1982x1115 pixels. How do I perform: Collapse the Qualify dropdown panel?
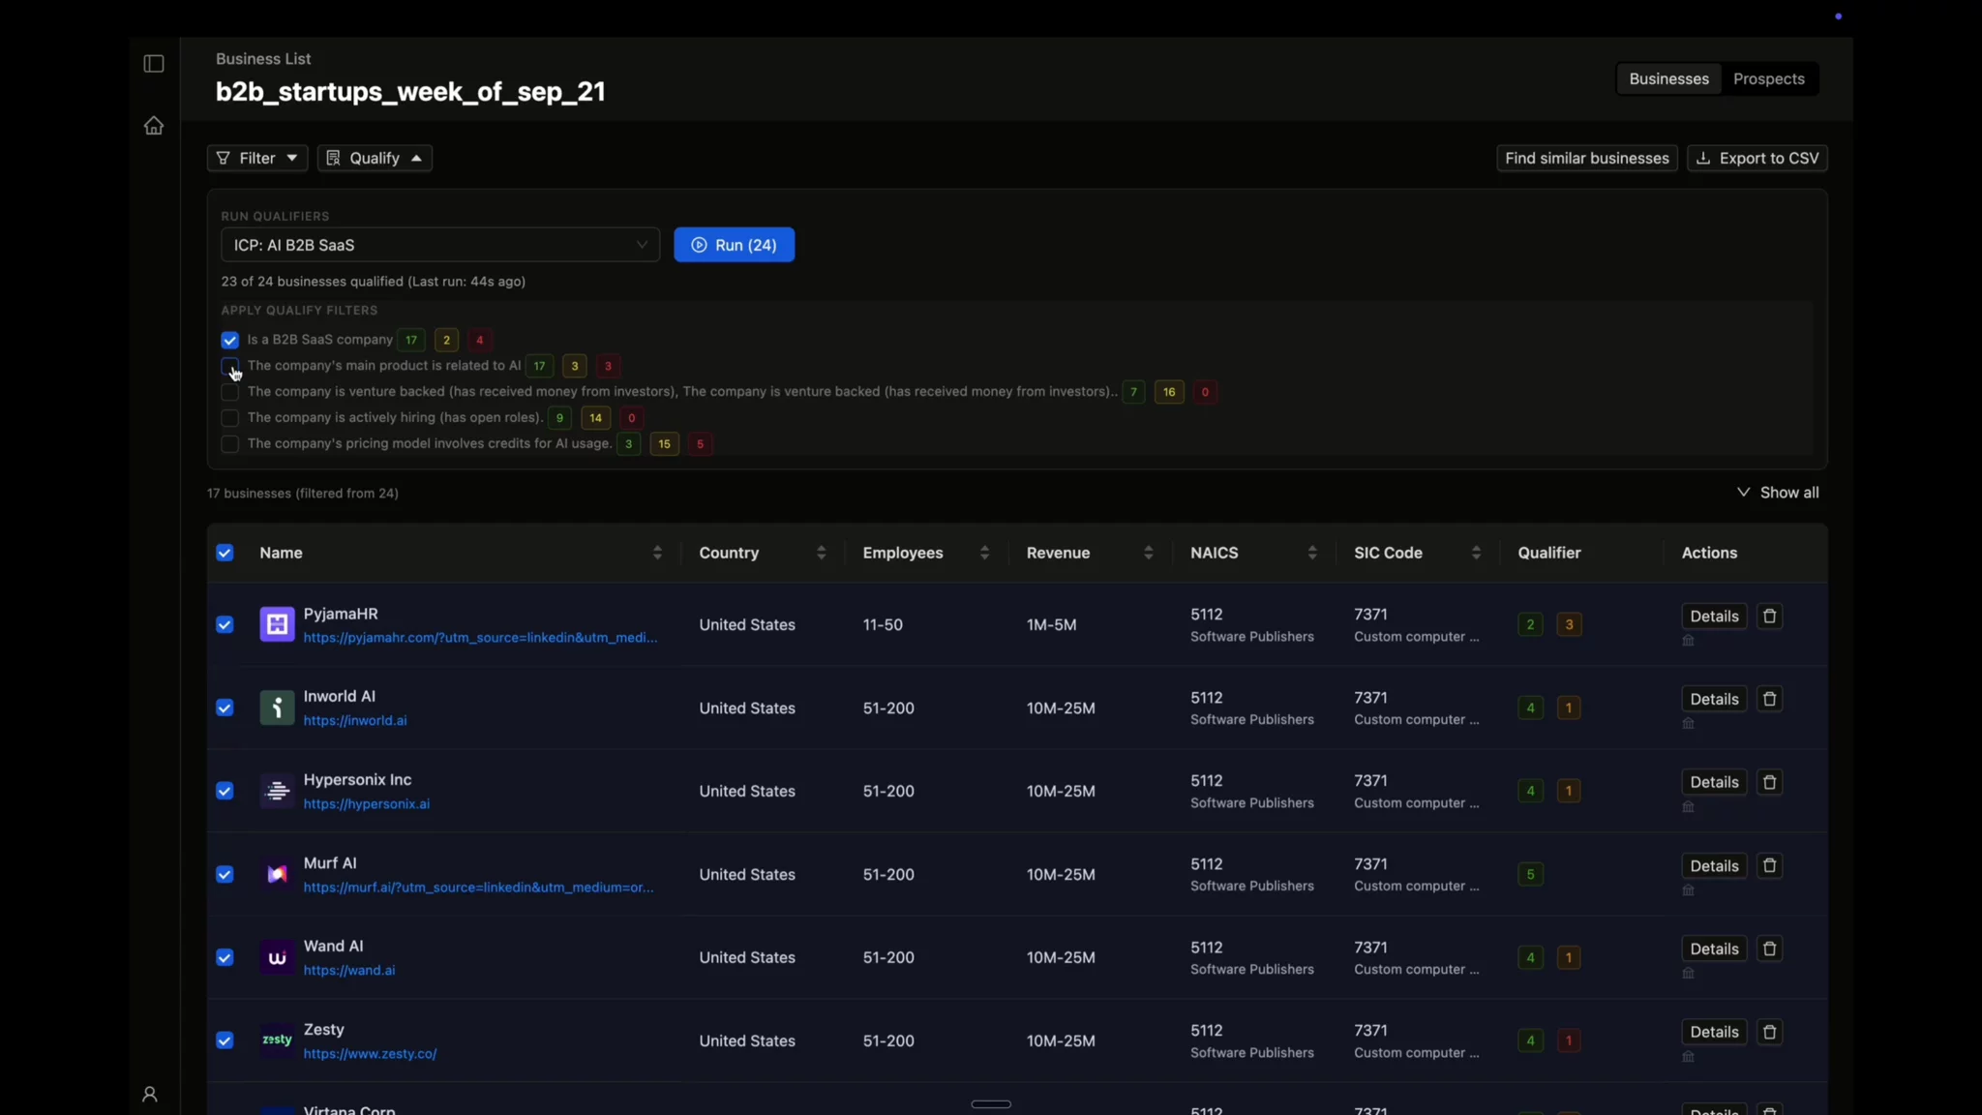tap(375, 158)
